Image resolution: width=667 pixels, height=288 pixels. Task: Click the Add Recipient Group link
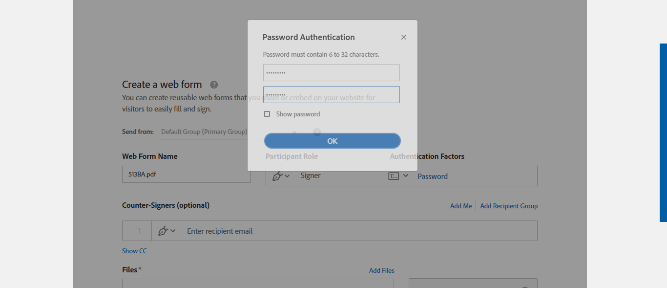509,206
